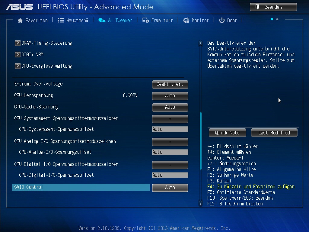Click the Hauptmenü list icon
309x232 pixels.
(x=61, y=20)
